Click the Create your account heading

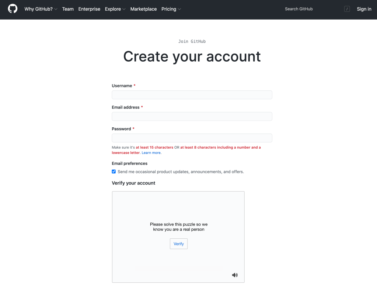192,56
